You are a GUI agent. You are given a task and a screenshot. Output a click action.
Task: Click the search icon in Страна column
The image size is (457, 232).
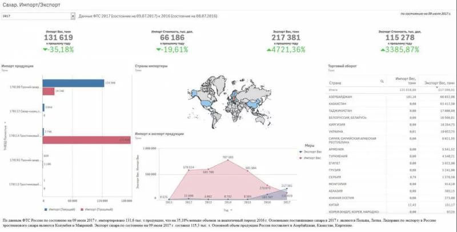[381, 82]
